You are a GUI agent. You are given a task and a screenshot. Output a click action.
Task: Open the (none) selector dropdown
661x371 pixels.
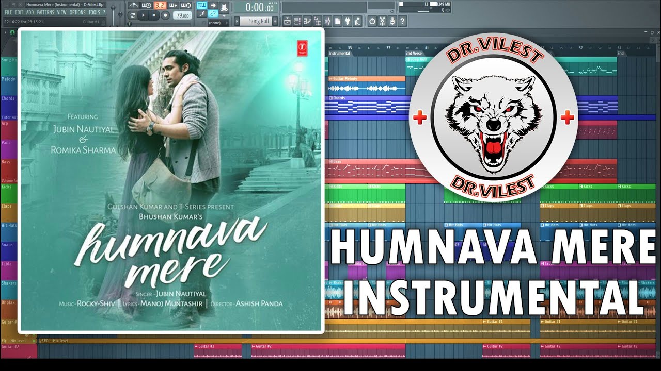pyautogui.click(x=218, y=23)
